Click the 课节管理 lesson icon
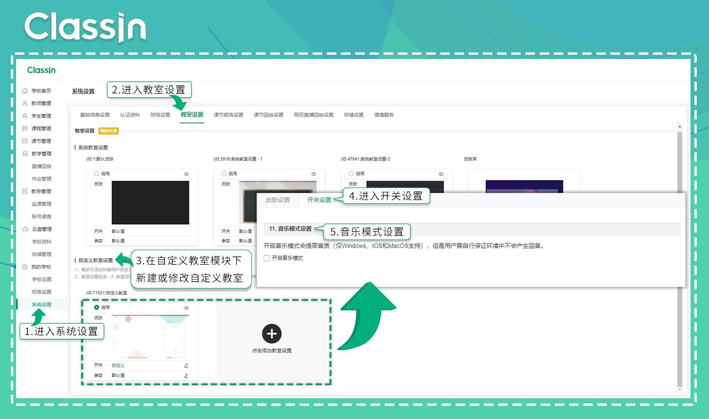This screenshot has height=419, width=709. click(x=25, y=141)
